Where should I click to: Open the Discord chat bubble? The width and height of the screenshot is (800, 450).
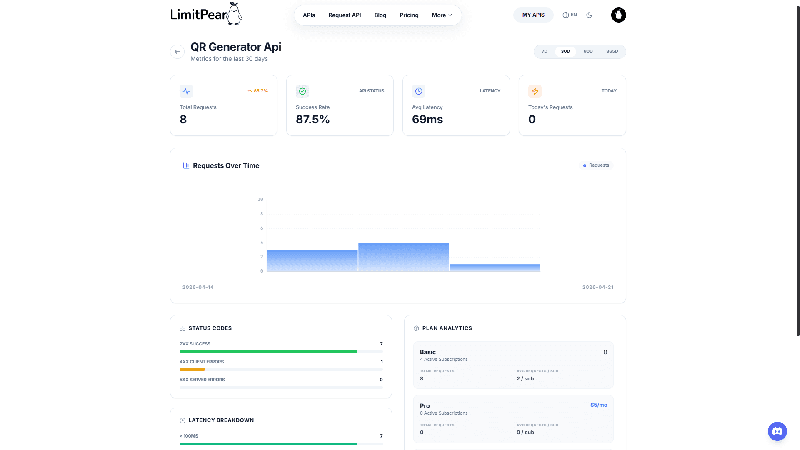(777, 431)
